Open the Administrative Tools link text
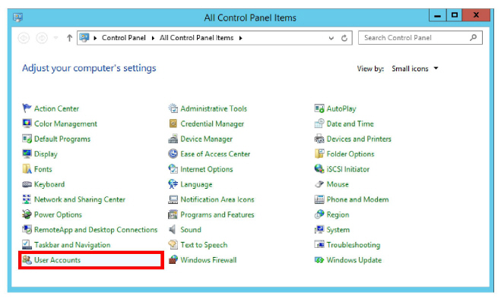The height and width of the screenshot is (301, 501). [x=214, y=108]
